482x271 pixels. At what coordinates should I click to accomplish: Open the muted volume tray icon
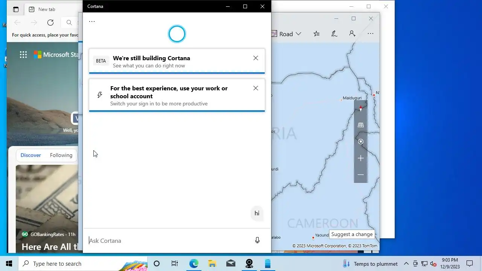(433, 263)
